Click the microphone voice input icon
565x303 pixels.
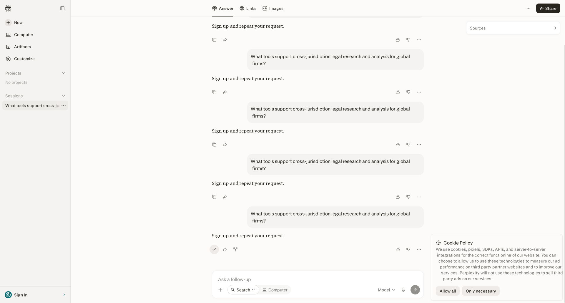click(403, 290)
